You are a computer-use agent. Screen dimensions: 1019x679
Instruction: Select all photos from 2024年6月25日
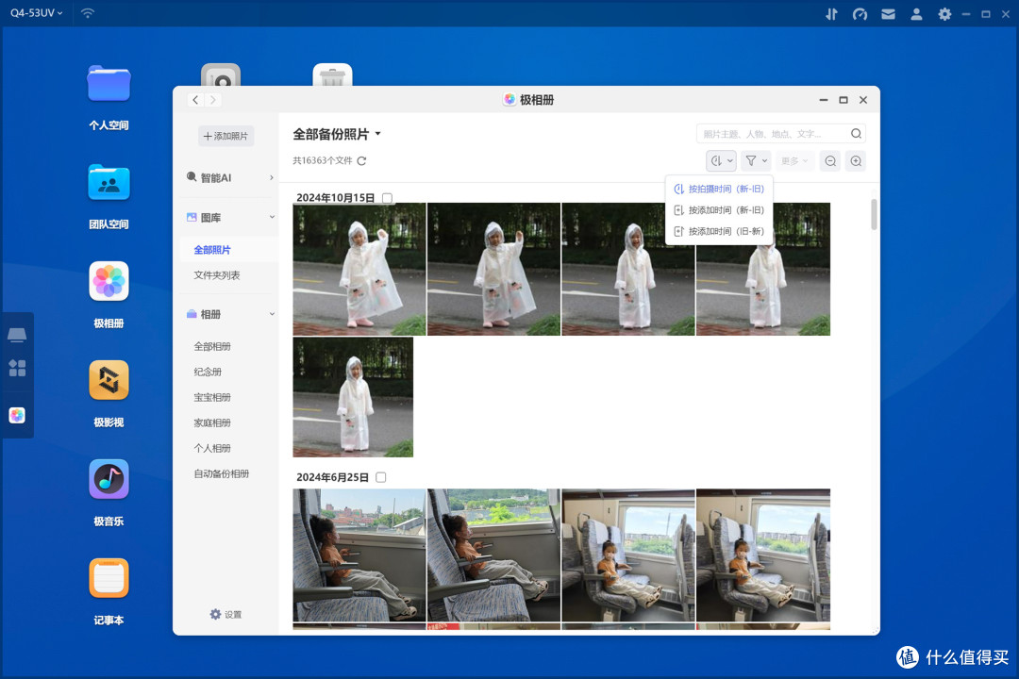coord(381,477)
